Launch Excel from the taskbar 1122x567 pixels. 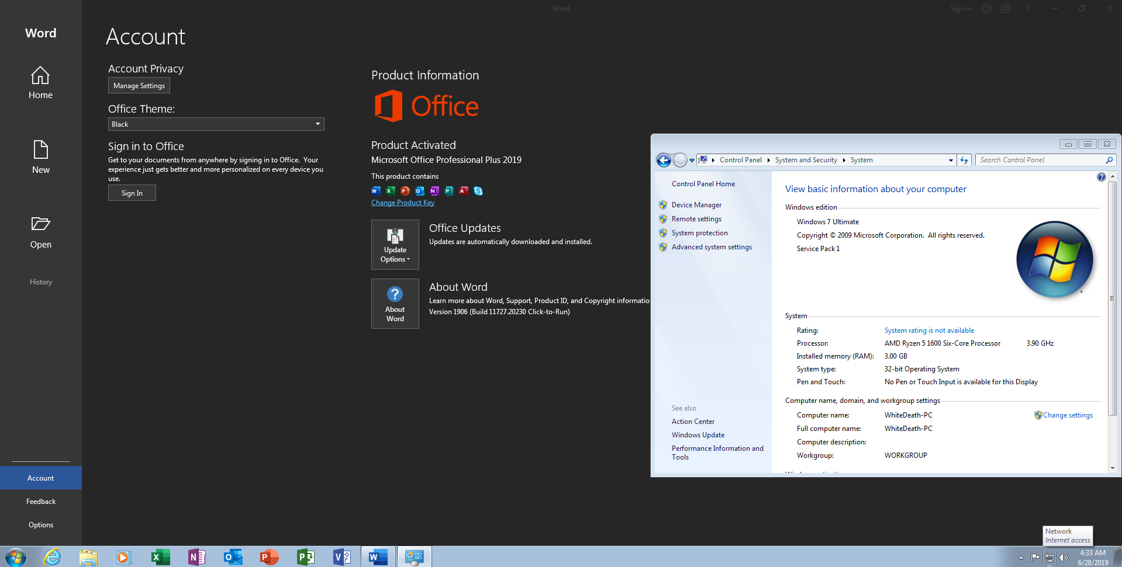[x=160, y=557]
